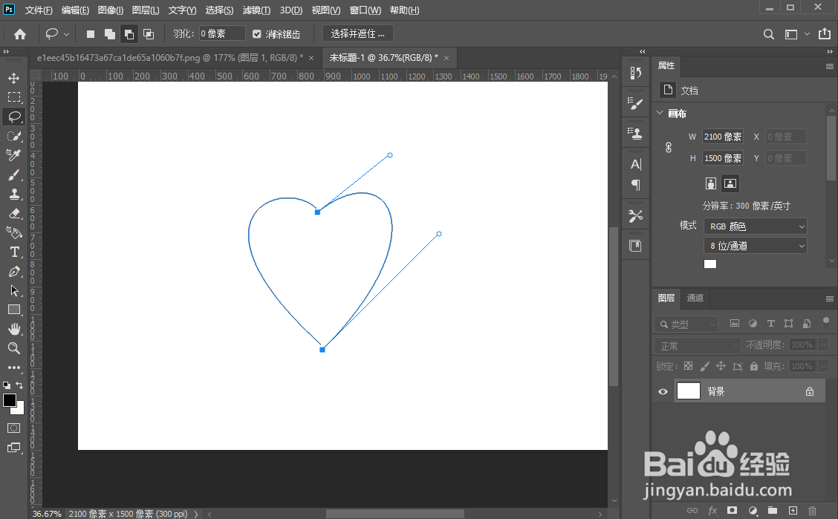
Task: Hide the 背景 layer using eye icon
Action: 663,391
